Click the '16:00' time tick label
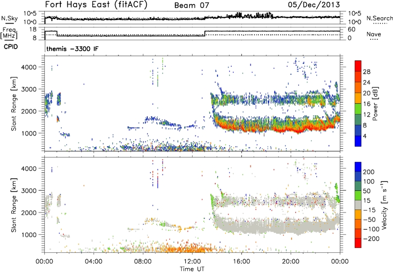393x272 pixels. point(241,262)
